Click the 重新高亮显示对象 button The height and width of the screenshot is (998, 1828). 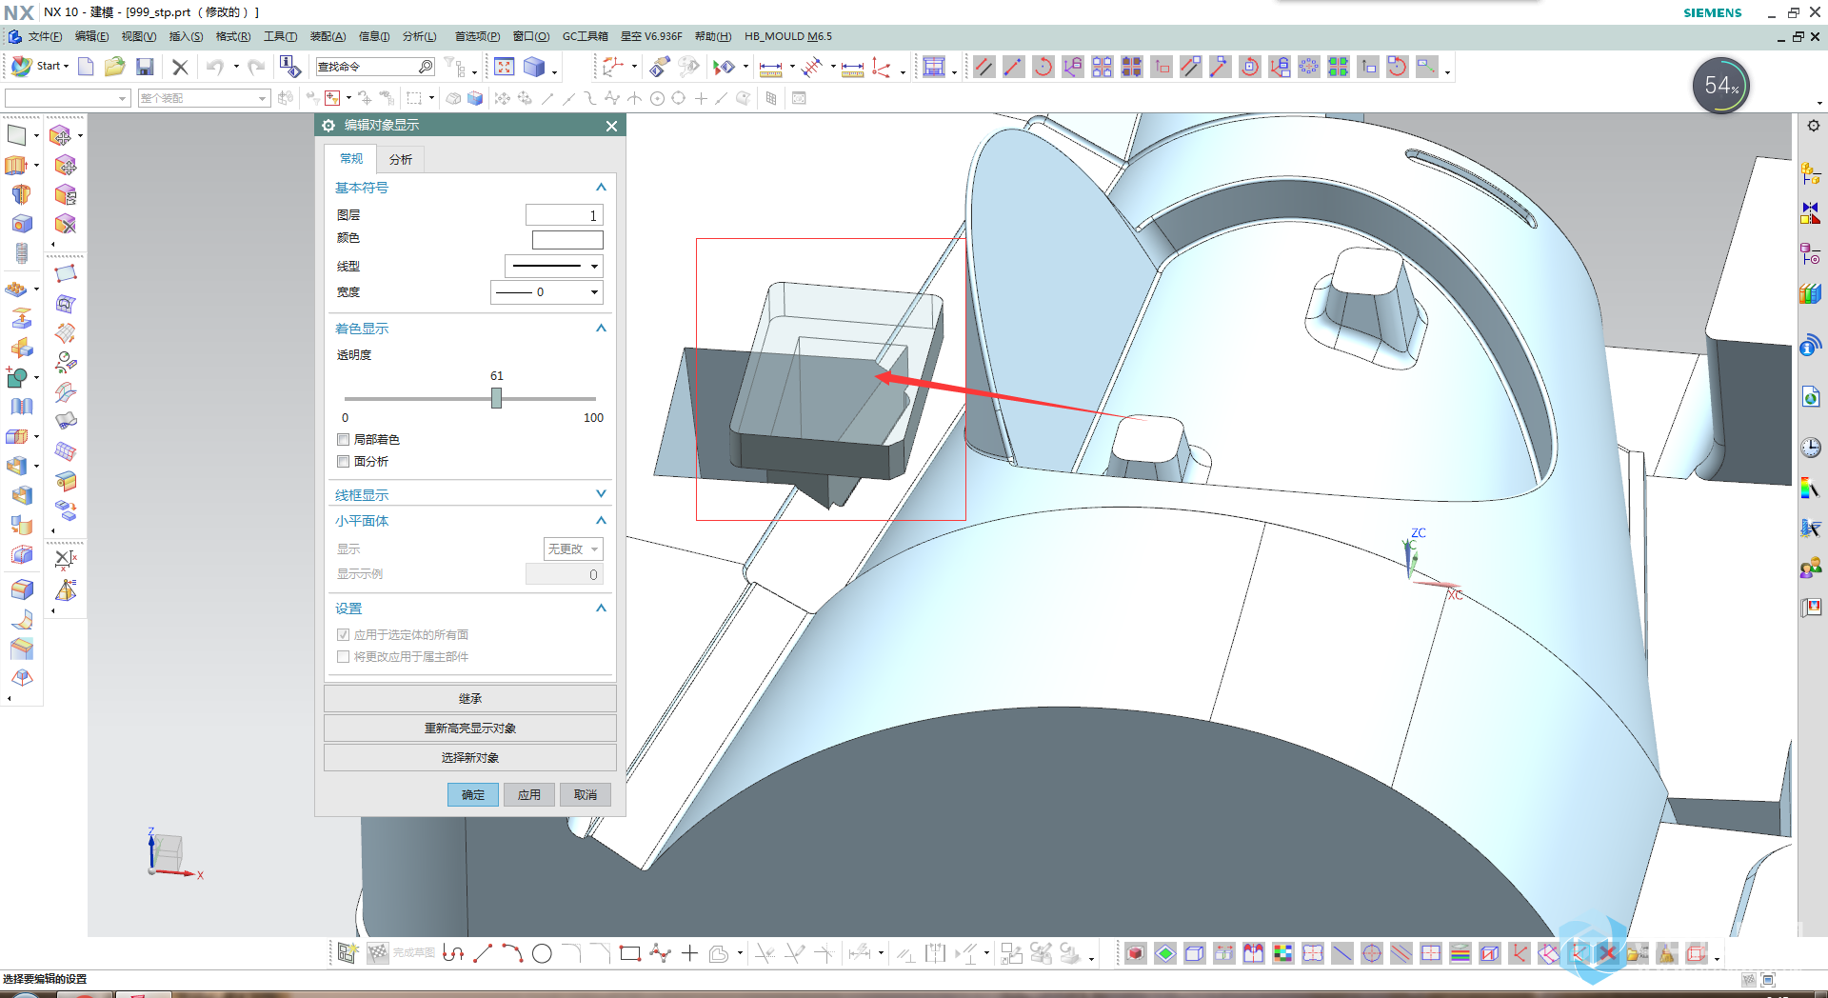click(x=470, y=729)
